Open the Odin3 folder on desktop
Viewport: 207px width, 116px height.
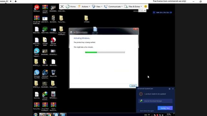[x=53, y=84]
